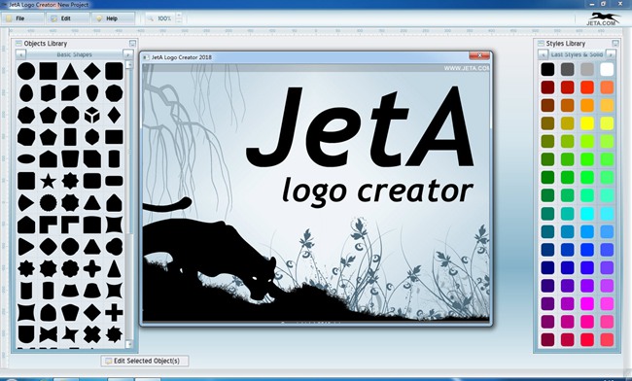Select the scalloped-edge circle shape

pos(48,202)
